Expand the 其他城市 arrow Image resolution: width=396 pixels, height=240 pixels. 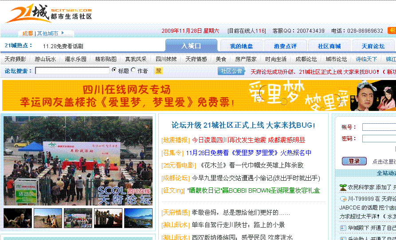point(63,33)
